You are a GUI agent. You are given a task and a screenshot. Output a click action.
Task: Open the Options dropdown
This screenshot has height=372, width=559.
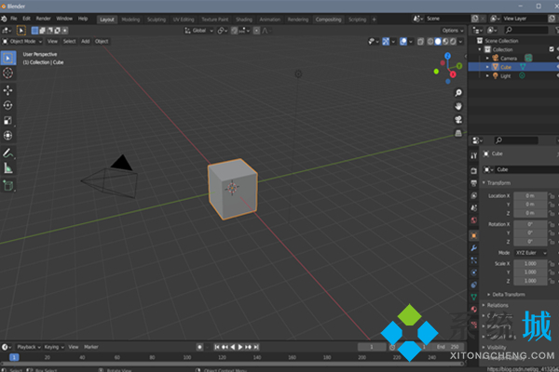coord(453,31)
